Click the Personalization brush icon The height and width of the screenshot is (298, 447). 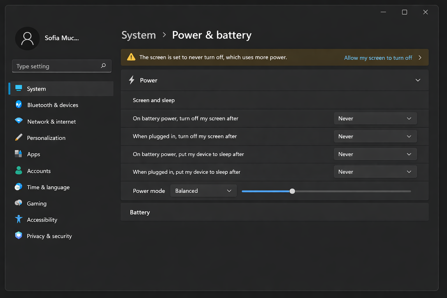(x=19, y=138)
